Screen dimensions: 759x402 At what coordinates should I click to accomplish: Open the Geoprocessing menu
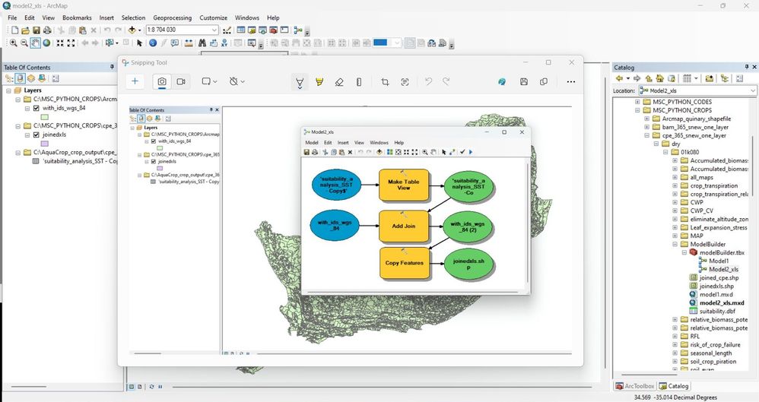pyautogui.click(x=173, y=18)
